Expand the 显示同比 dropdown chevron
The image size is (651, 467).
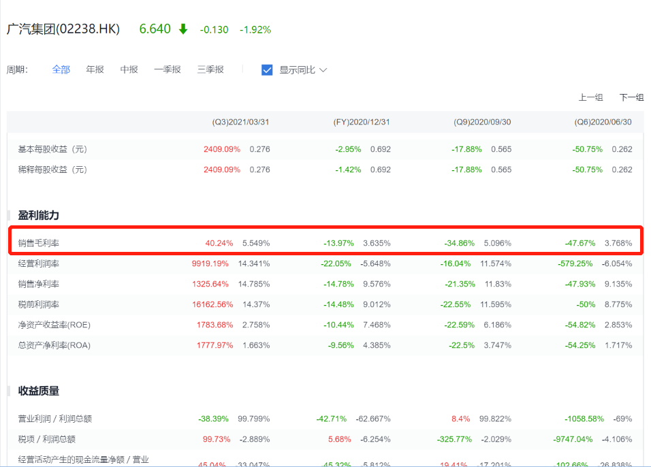(x=323, y=69)
